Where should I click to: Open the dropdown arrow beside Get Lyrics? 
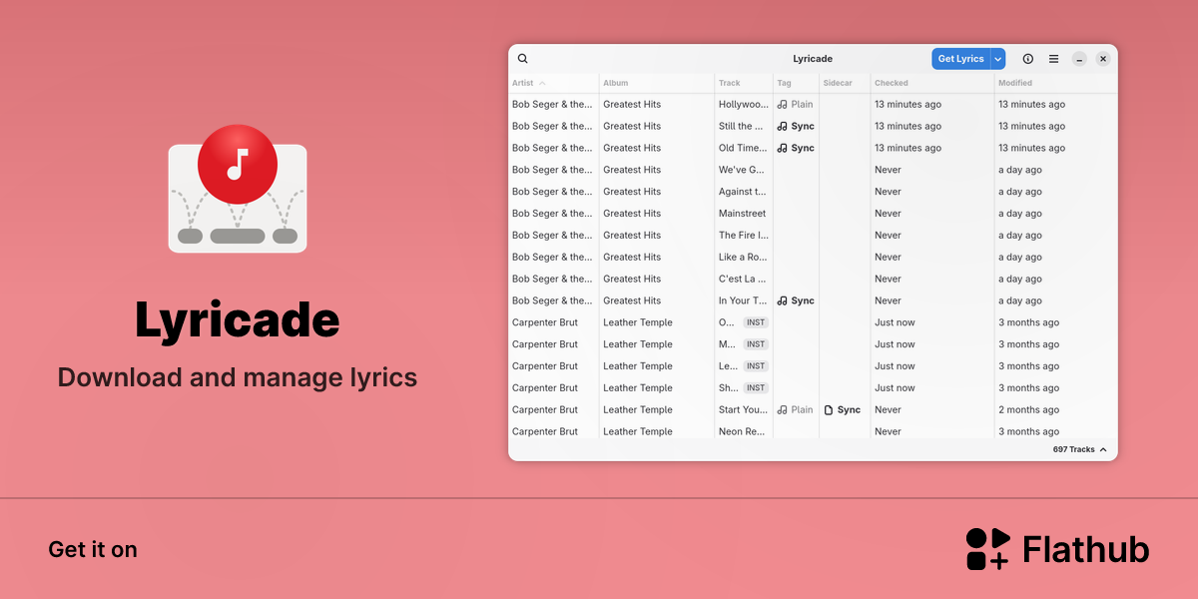[x=998, y=59]
